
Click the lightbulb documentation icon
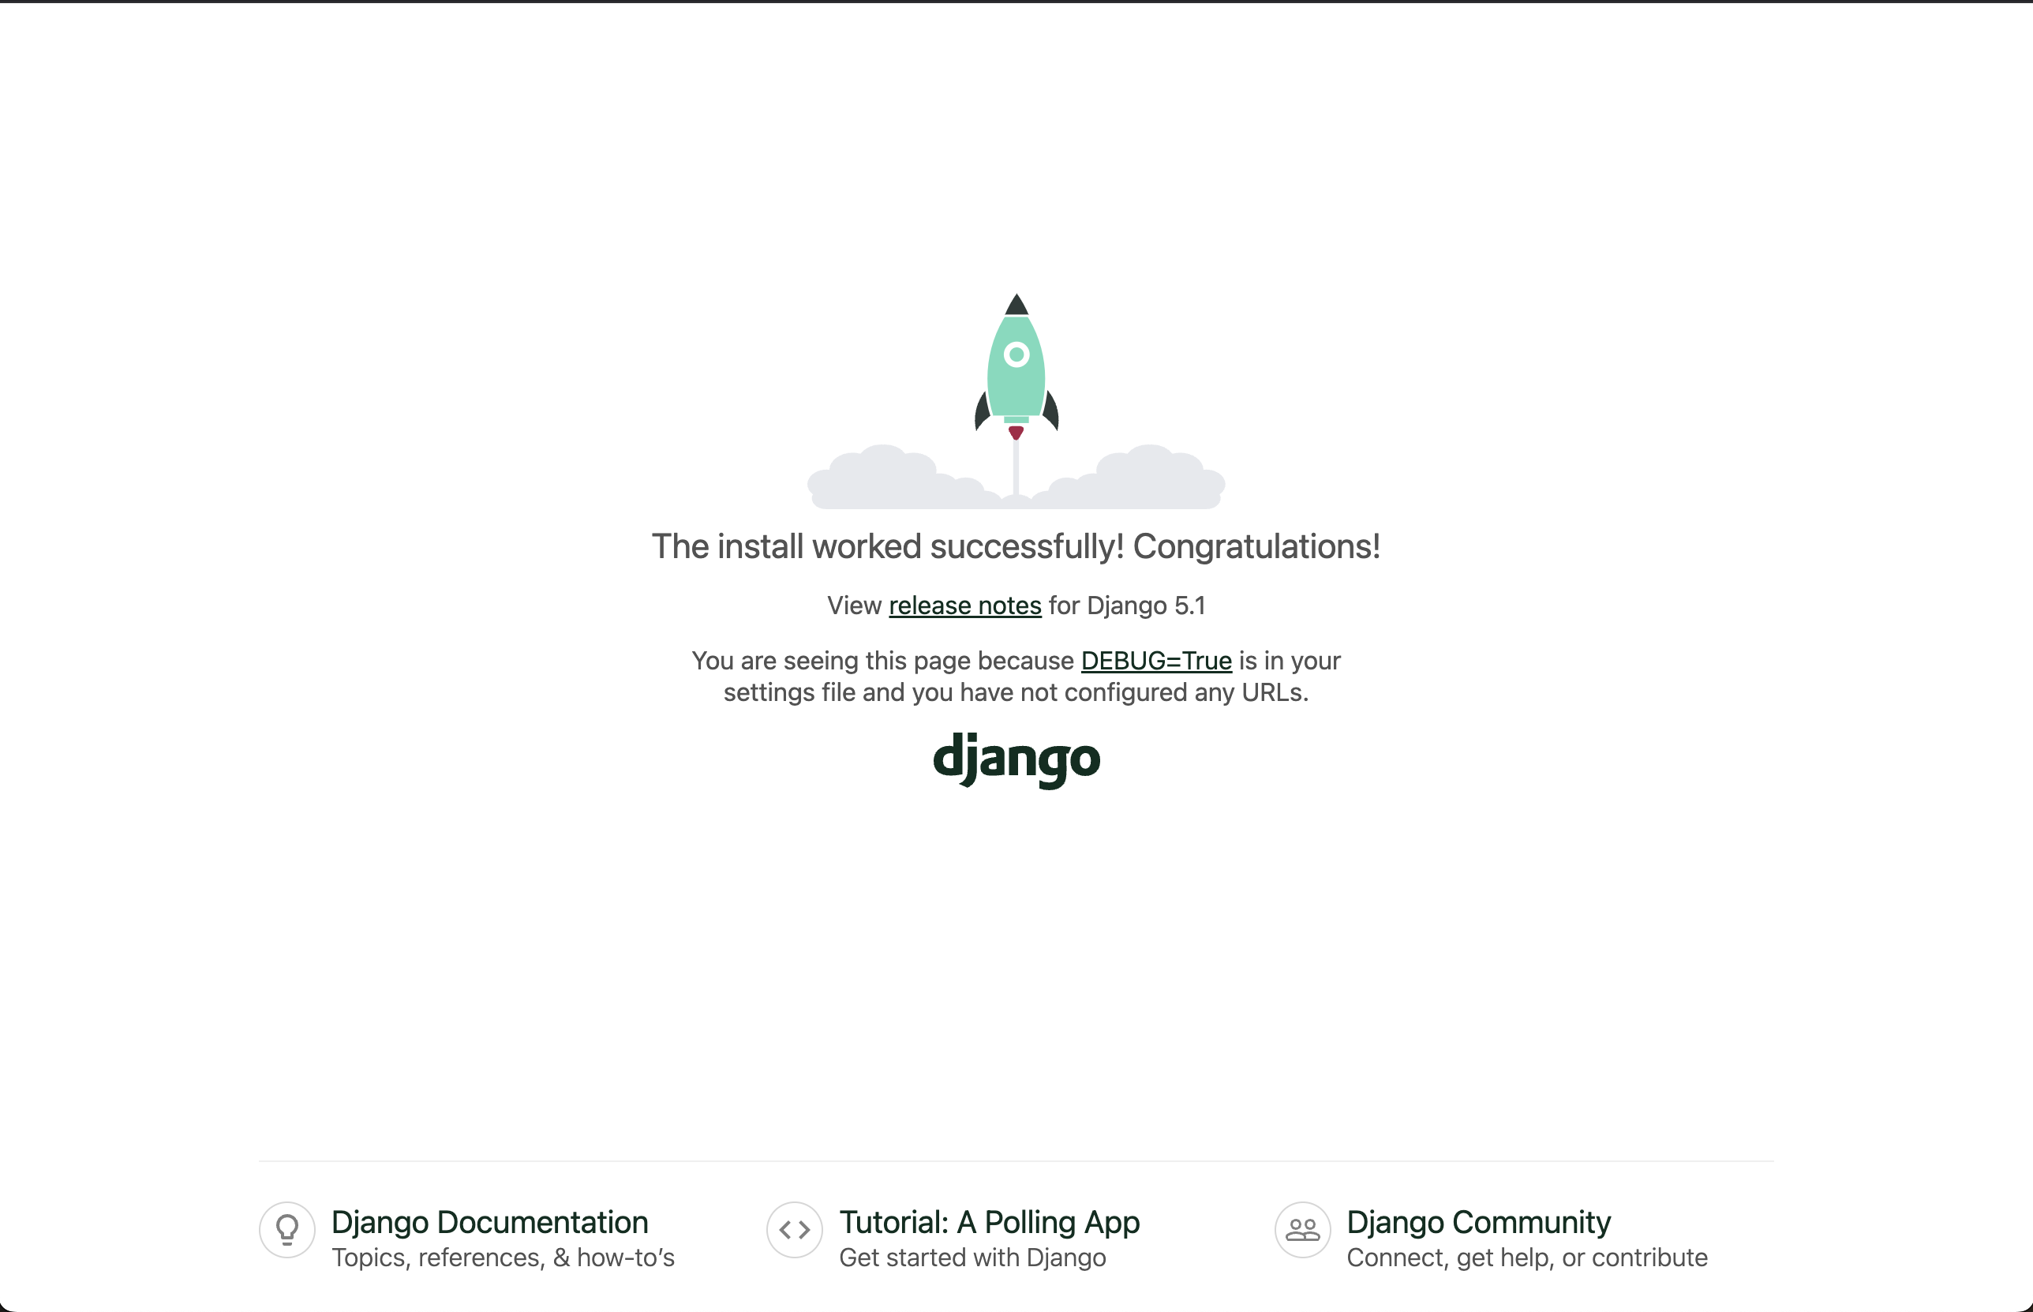coord(287,1229)
